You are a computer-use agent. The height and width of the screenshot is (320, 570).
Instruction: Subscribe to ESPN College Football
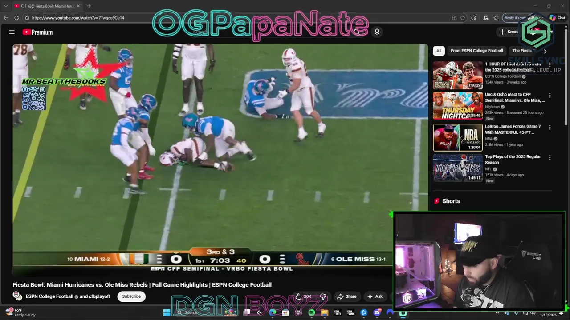click(131, 296)
